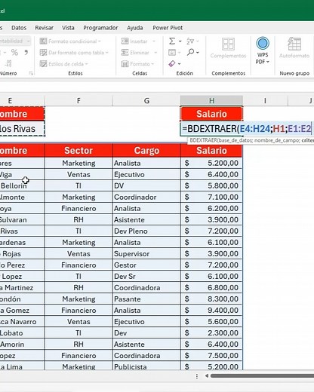The width and height of the screenshot is (314, 392).
Task: Click the Eliminar cells icon
Action: point(125,52)
